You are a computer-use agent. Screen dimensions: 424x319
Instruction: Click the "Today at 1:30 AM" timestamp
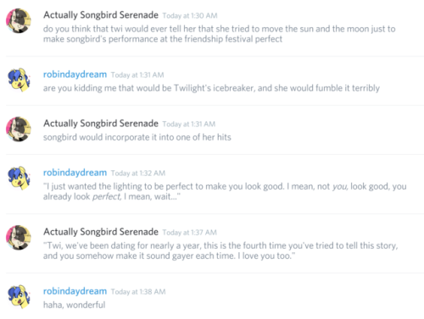click(x=190, y=16)
